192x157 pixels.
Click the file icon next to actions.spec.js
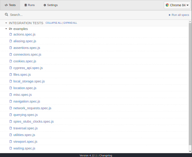(11, 34)
